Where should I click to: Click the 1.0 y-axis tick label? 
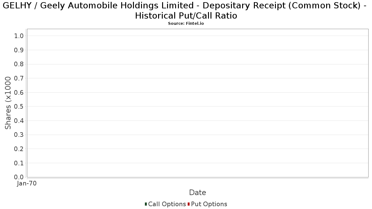coord(19,36)
